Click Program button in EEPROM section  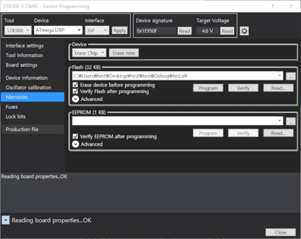pyautogui.click(x=208, y=133)
